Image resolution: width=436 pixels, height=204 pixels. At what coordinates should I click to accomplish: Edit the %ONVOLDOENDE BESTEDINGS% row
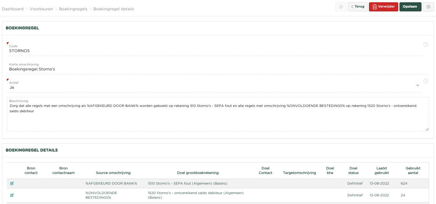click(12, 195)
